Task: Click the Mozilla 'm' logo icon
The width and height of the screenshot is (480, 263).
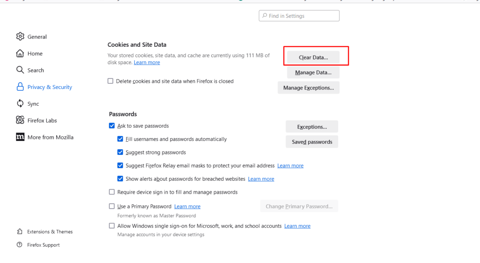Action: [20, 137]
